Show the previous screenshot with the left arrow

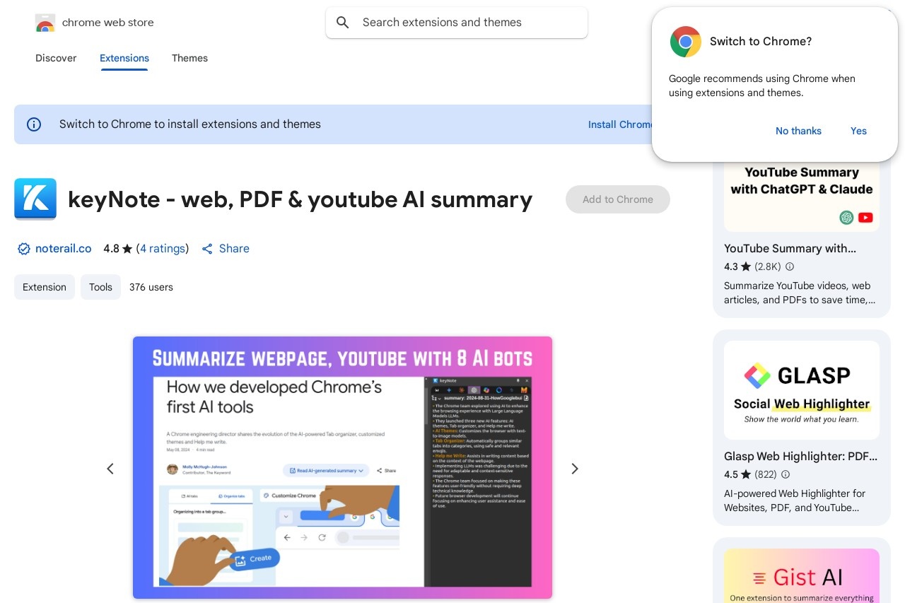[x=110, y=469]
